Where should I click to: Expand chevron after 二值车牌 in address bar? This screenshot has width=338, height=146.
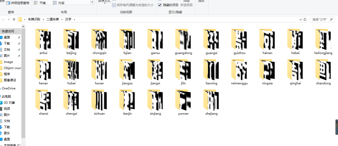point(62,19)
